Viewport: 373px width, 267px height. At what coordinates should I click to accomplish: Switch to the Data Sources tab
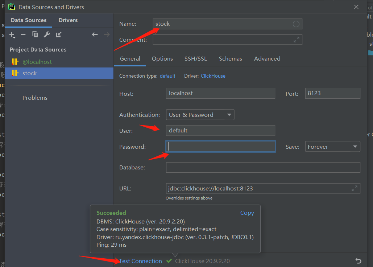click(29, 20)
